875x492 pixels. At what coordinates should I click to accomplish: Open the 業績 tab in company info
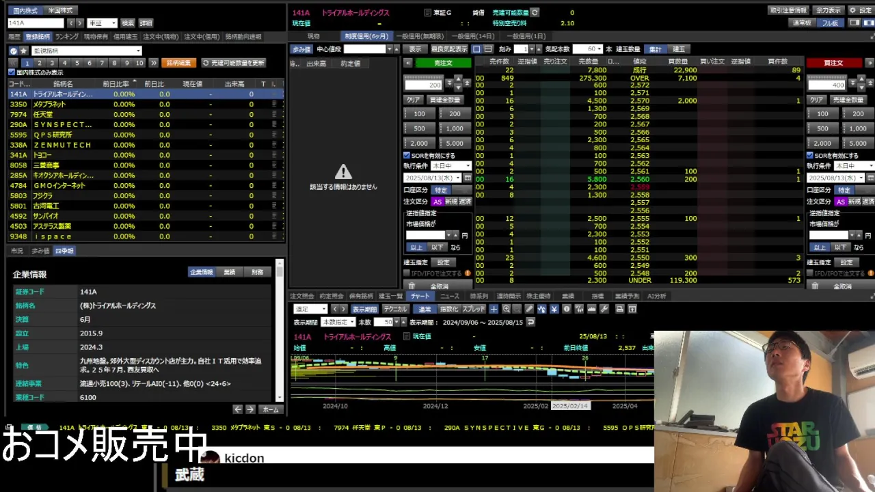(x=230, y=272)
